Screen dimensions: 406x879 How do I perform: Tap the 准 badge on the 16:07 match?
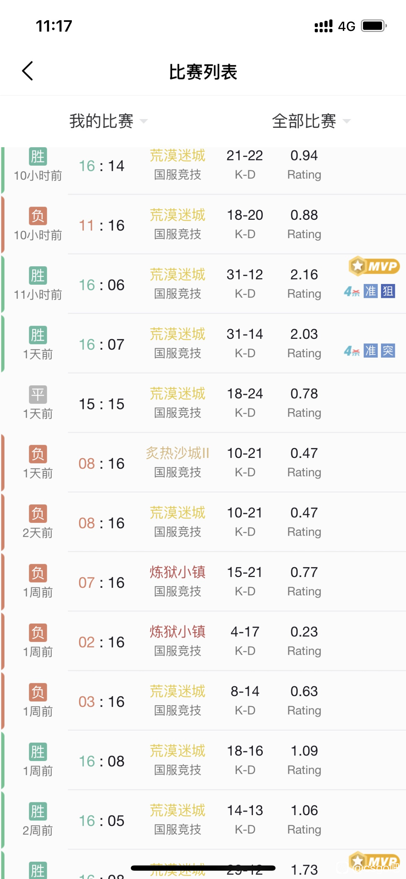click(x=371, y=351)
